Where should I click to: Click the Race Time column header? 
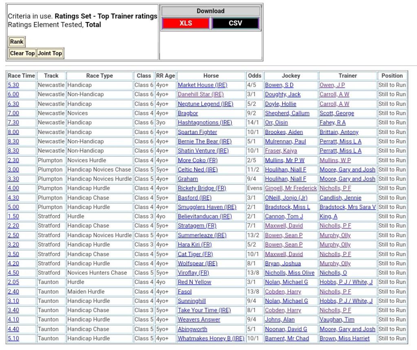[22, 76]
